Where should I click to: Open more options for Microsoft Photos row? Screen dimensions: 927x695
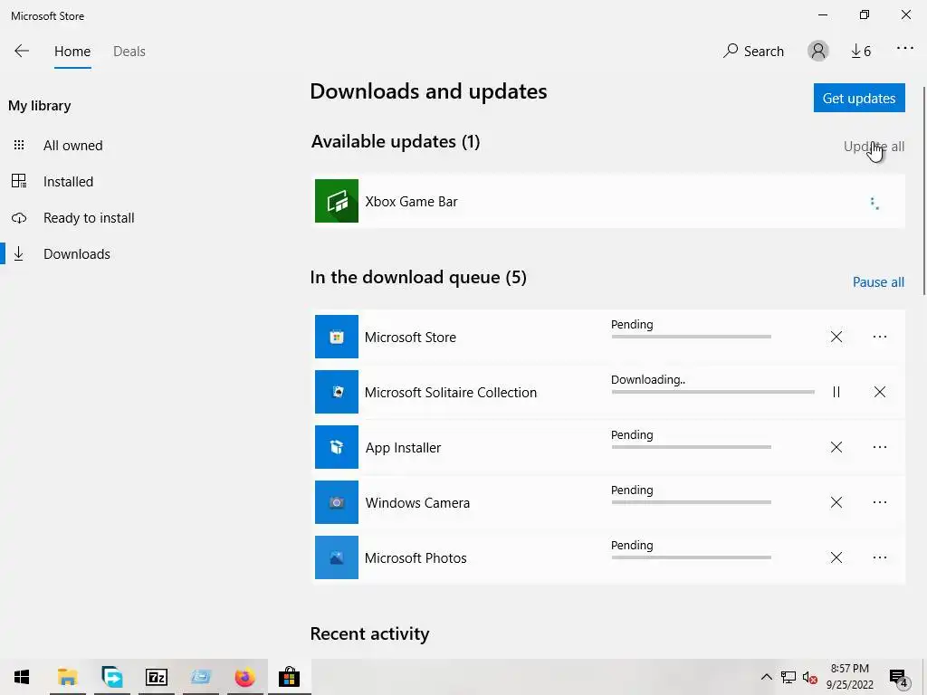click(880, 557)
